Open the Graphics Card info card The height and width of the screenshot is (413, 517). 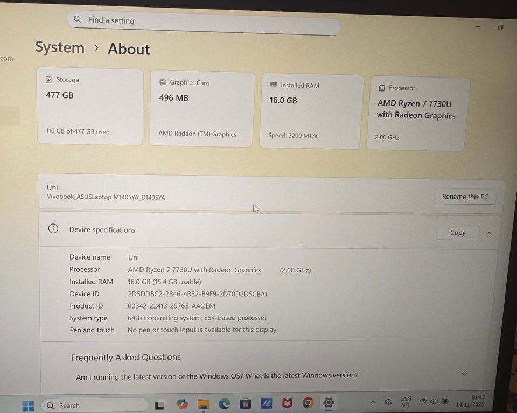202,109
